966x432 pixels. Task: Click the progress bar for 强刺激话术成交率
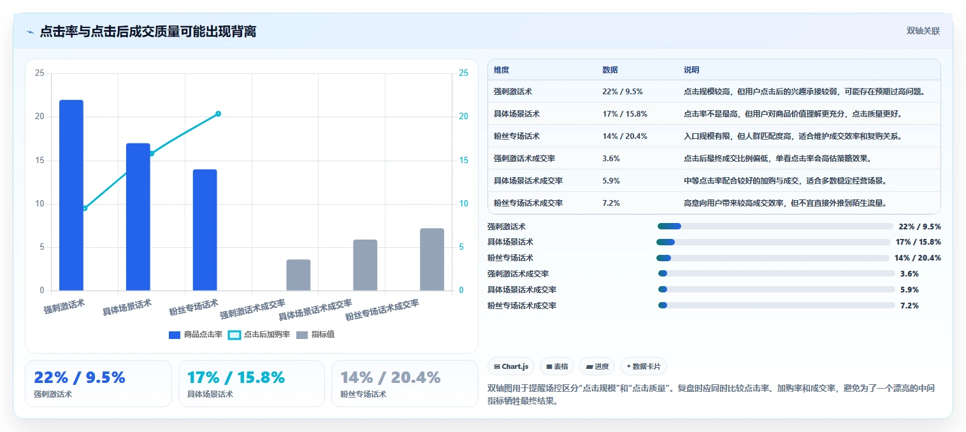tap(776, 274)
